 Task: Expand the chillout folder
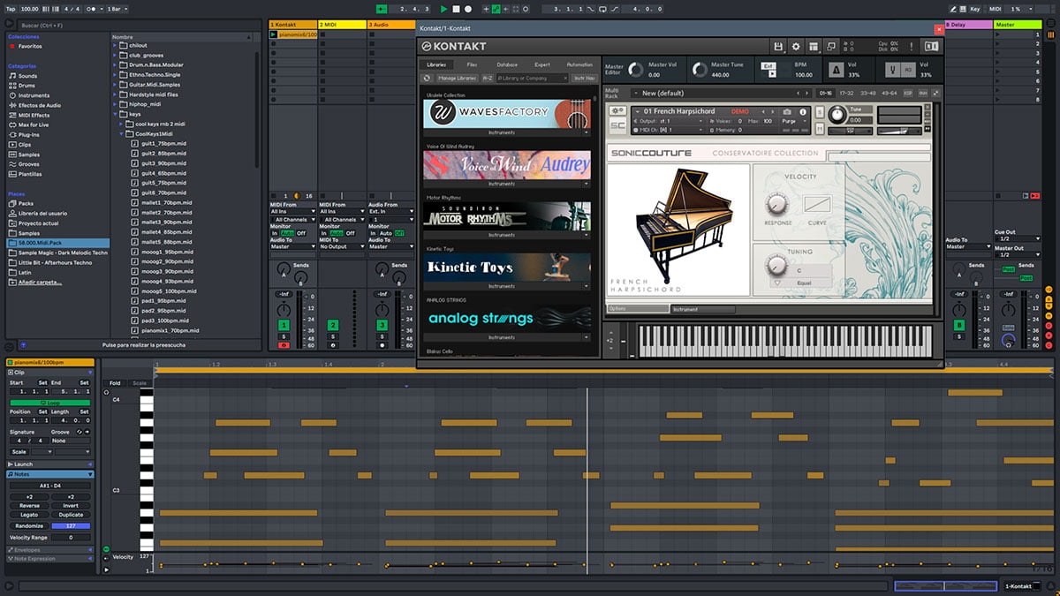(115, 45)
